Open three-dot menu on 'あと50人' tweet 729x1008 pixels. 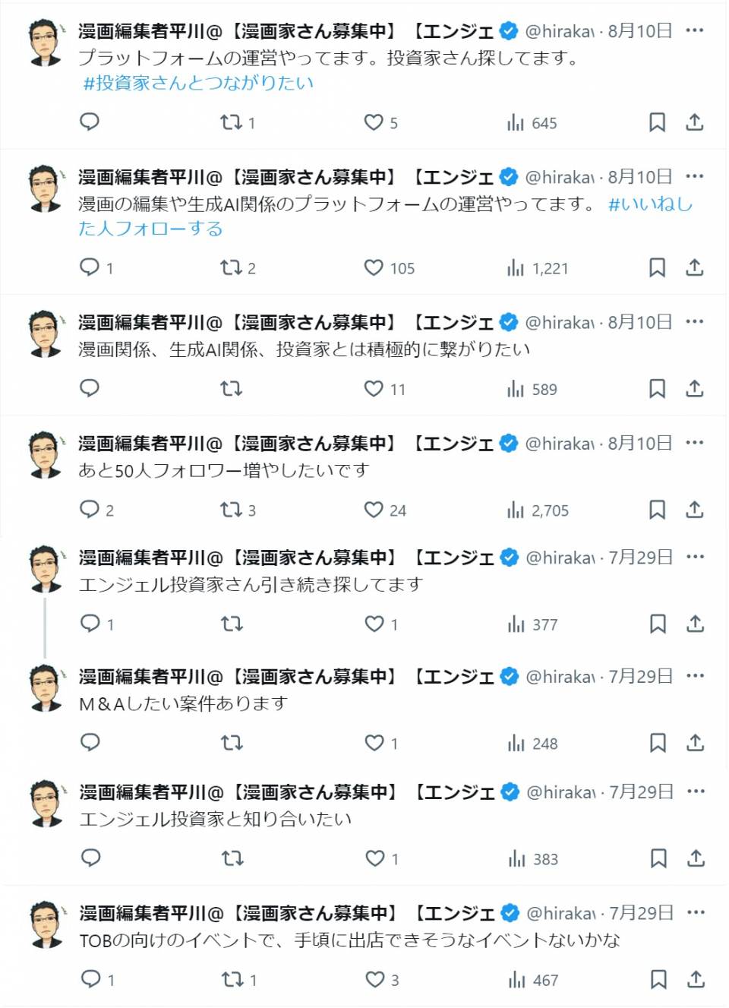(694, 443)
